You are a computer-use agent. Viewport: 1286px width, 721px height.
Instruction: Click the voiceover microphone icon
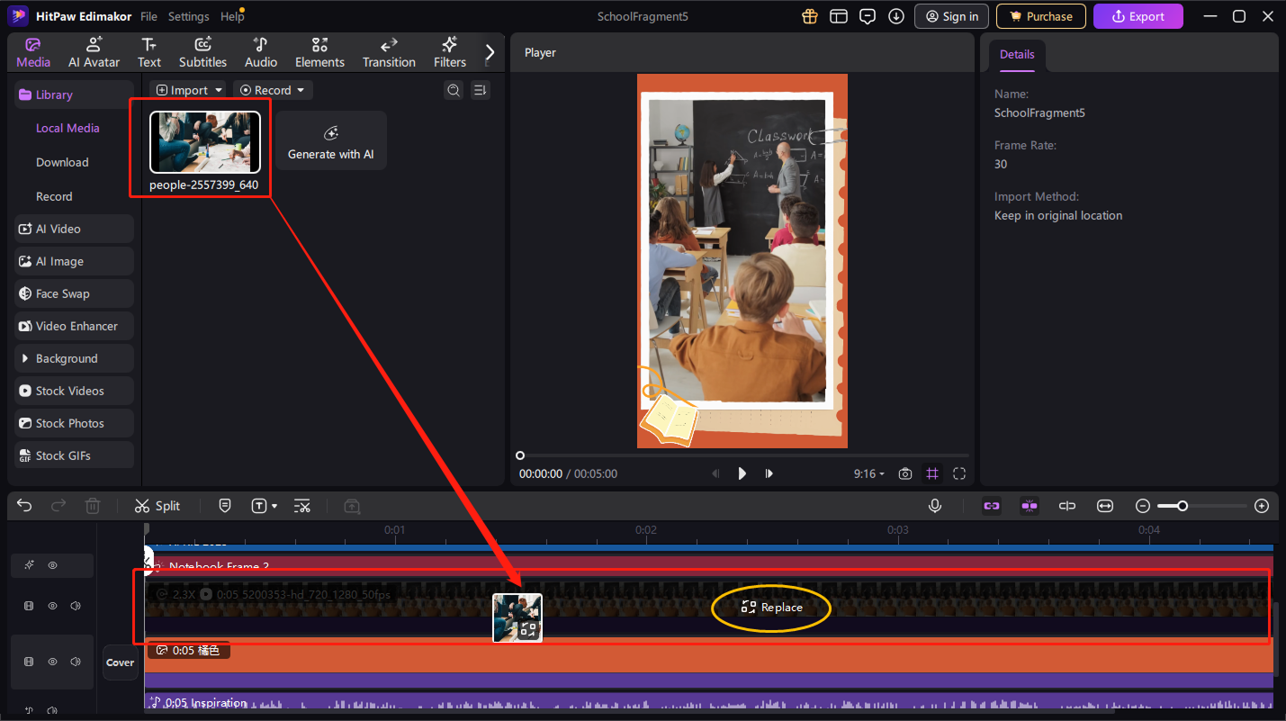pos(935,506)
